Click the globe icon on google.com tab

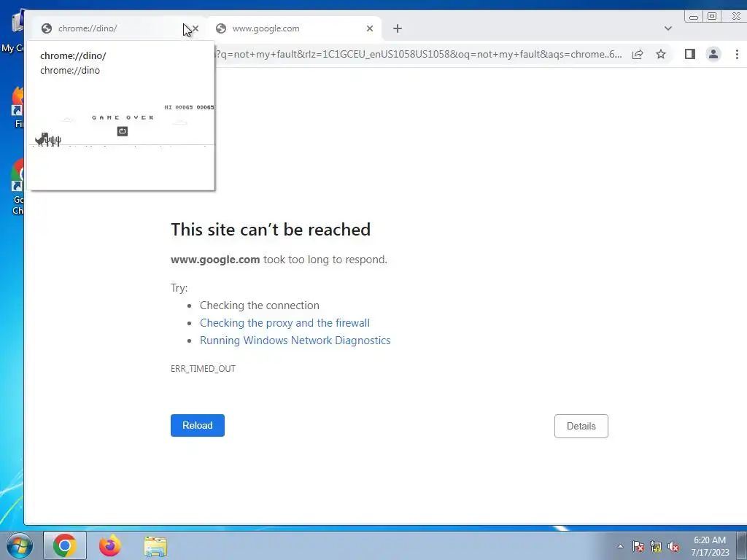click(x=221, y=28)
